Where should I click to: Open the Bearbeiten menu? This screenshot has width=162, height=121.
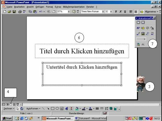coord(19,7)
